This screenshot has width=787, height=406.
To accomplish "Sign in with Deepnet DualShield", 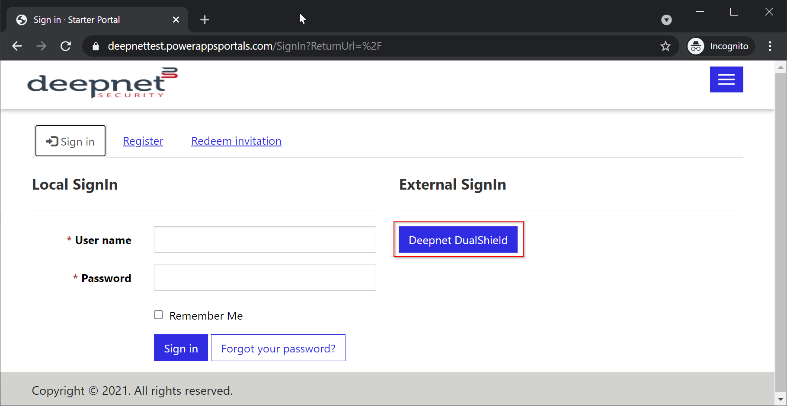I will pos(458,240).
